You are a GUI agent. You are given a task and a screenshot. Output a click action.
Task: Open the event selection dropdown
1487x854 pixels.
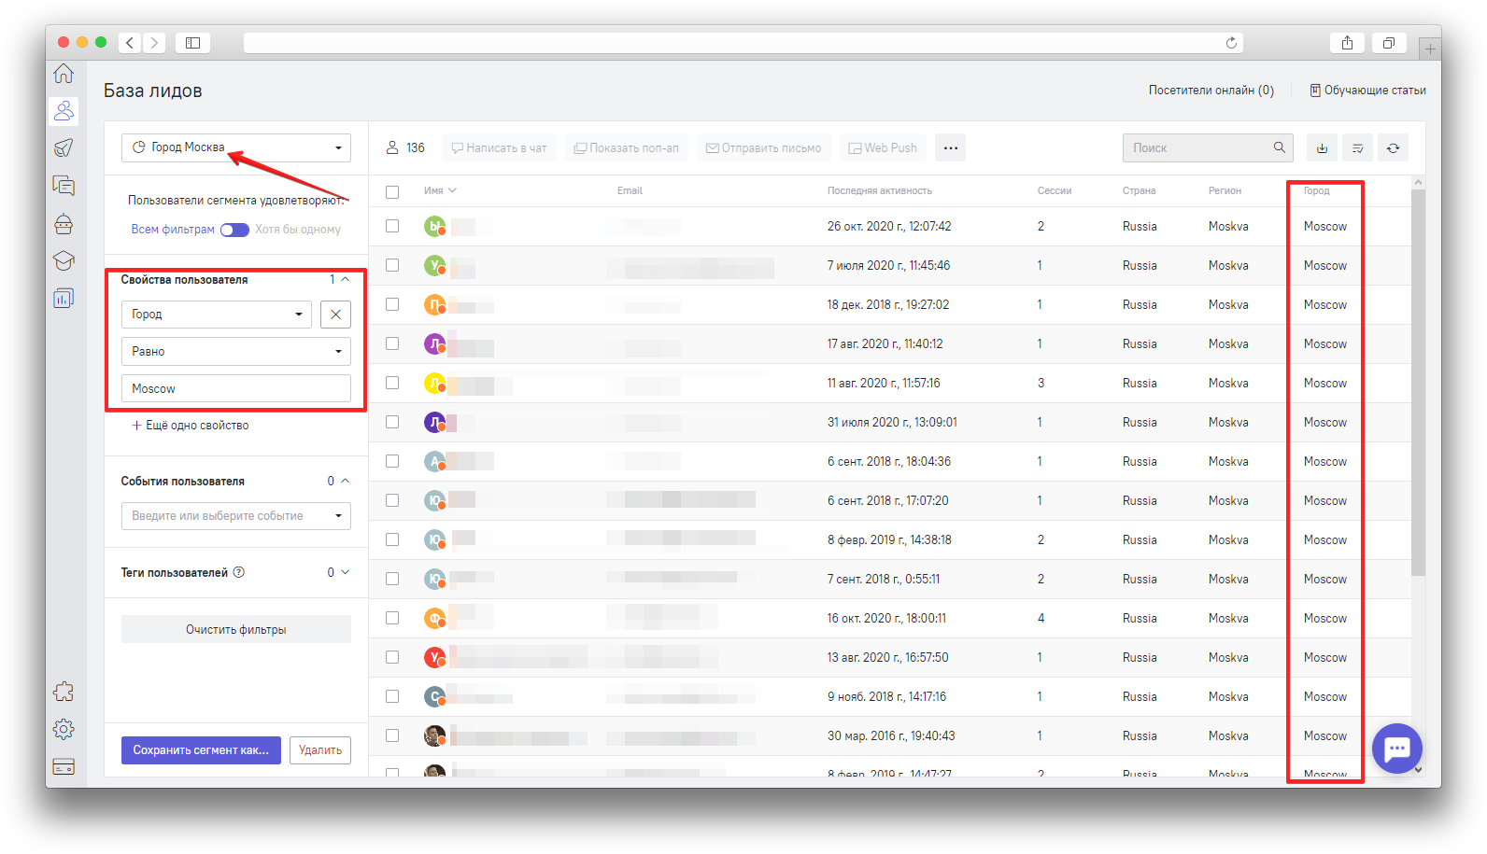coord(236,515)
